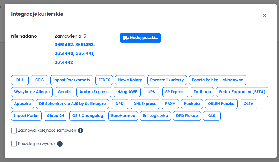The width and height of the screenshot is (279, 162).
Task: Click the Nadaj paczki button
Action: [x=140, y=38]
